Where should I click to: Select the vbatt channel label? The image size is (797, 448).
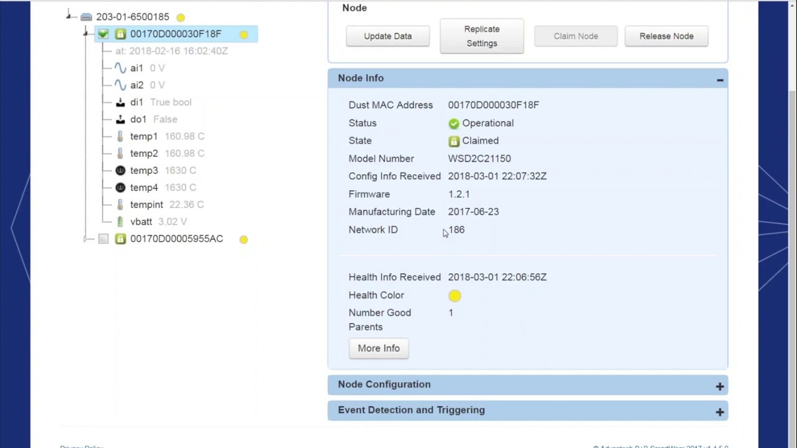141,222
